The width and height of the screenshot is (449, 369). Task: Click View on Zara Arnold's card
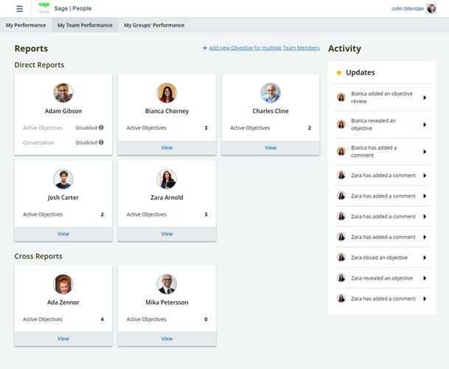point(167,234)
